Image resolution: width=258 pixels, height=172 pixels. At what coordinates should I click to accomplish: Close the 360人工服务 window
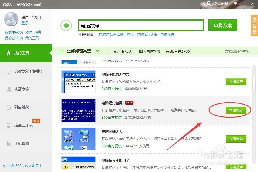(x=252, y=3)
